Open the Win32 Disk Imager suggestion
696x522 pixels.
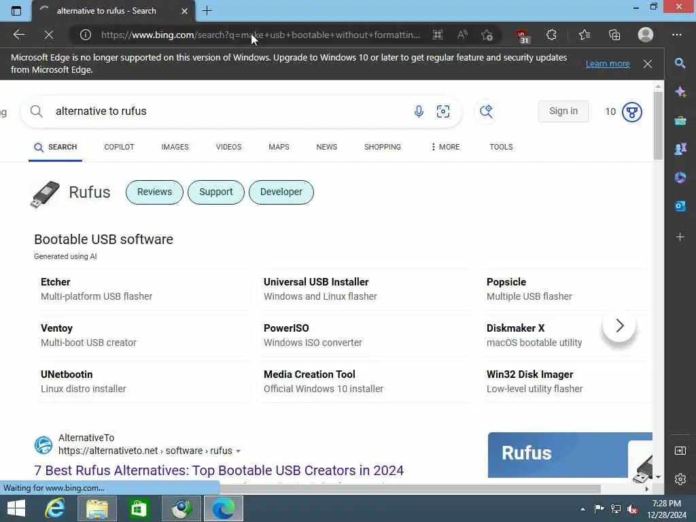point(568,381)
